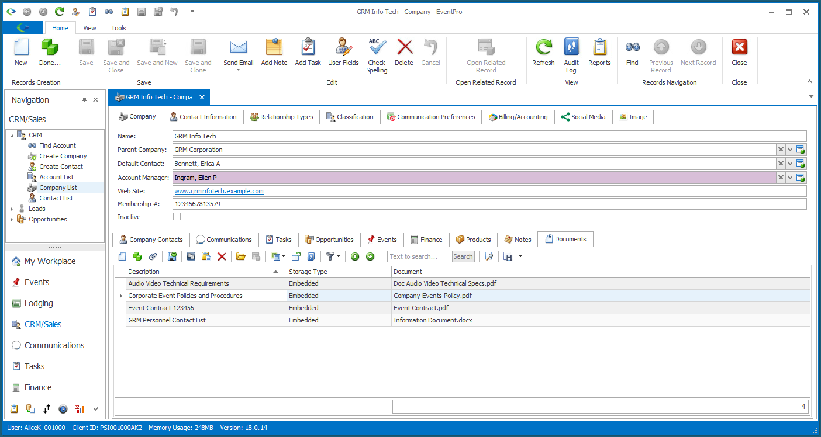The image size is (821, 437).
Task: Collapse the CRM tree node
Action: click(12, 135)
